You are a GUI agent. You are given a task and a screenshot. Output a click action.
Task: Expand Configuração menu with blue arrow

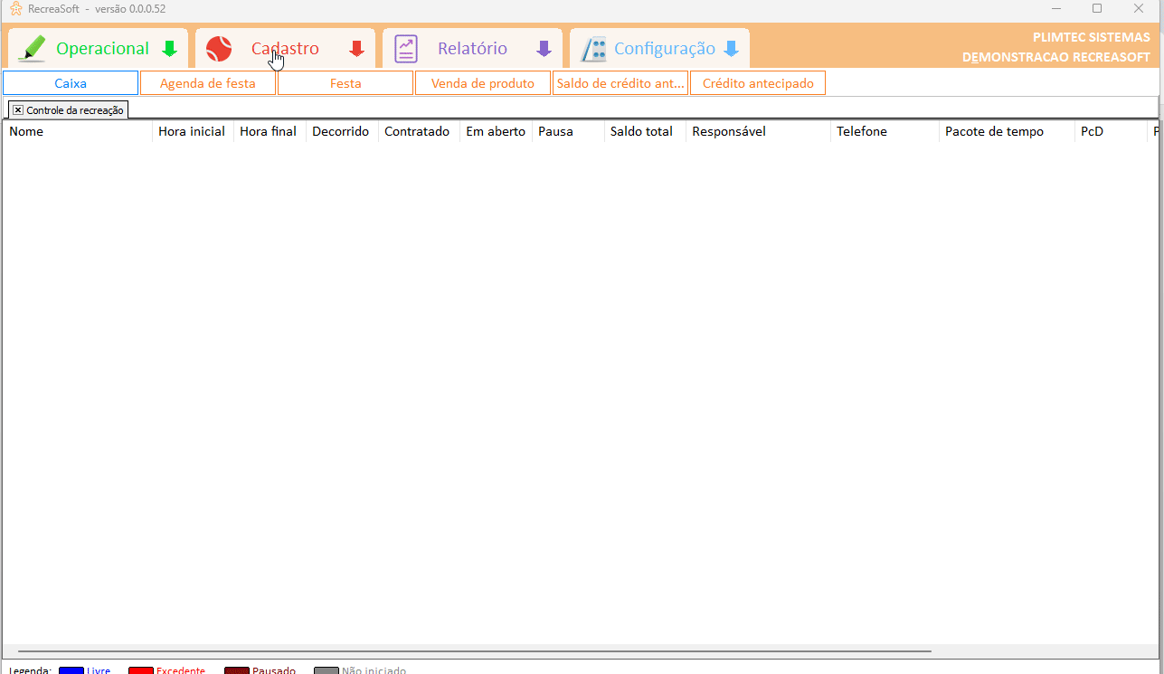point(731,49)
